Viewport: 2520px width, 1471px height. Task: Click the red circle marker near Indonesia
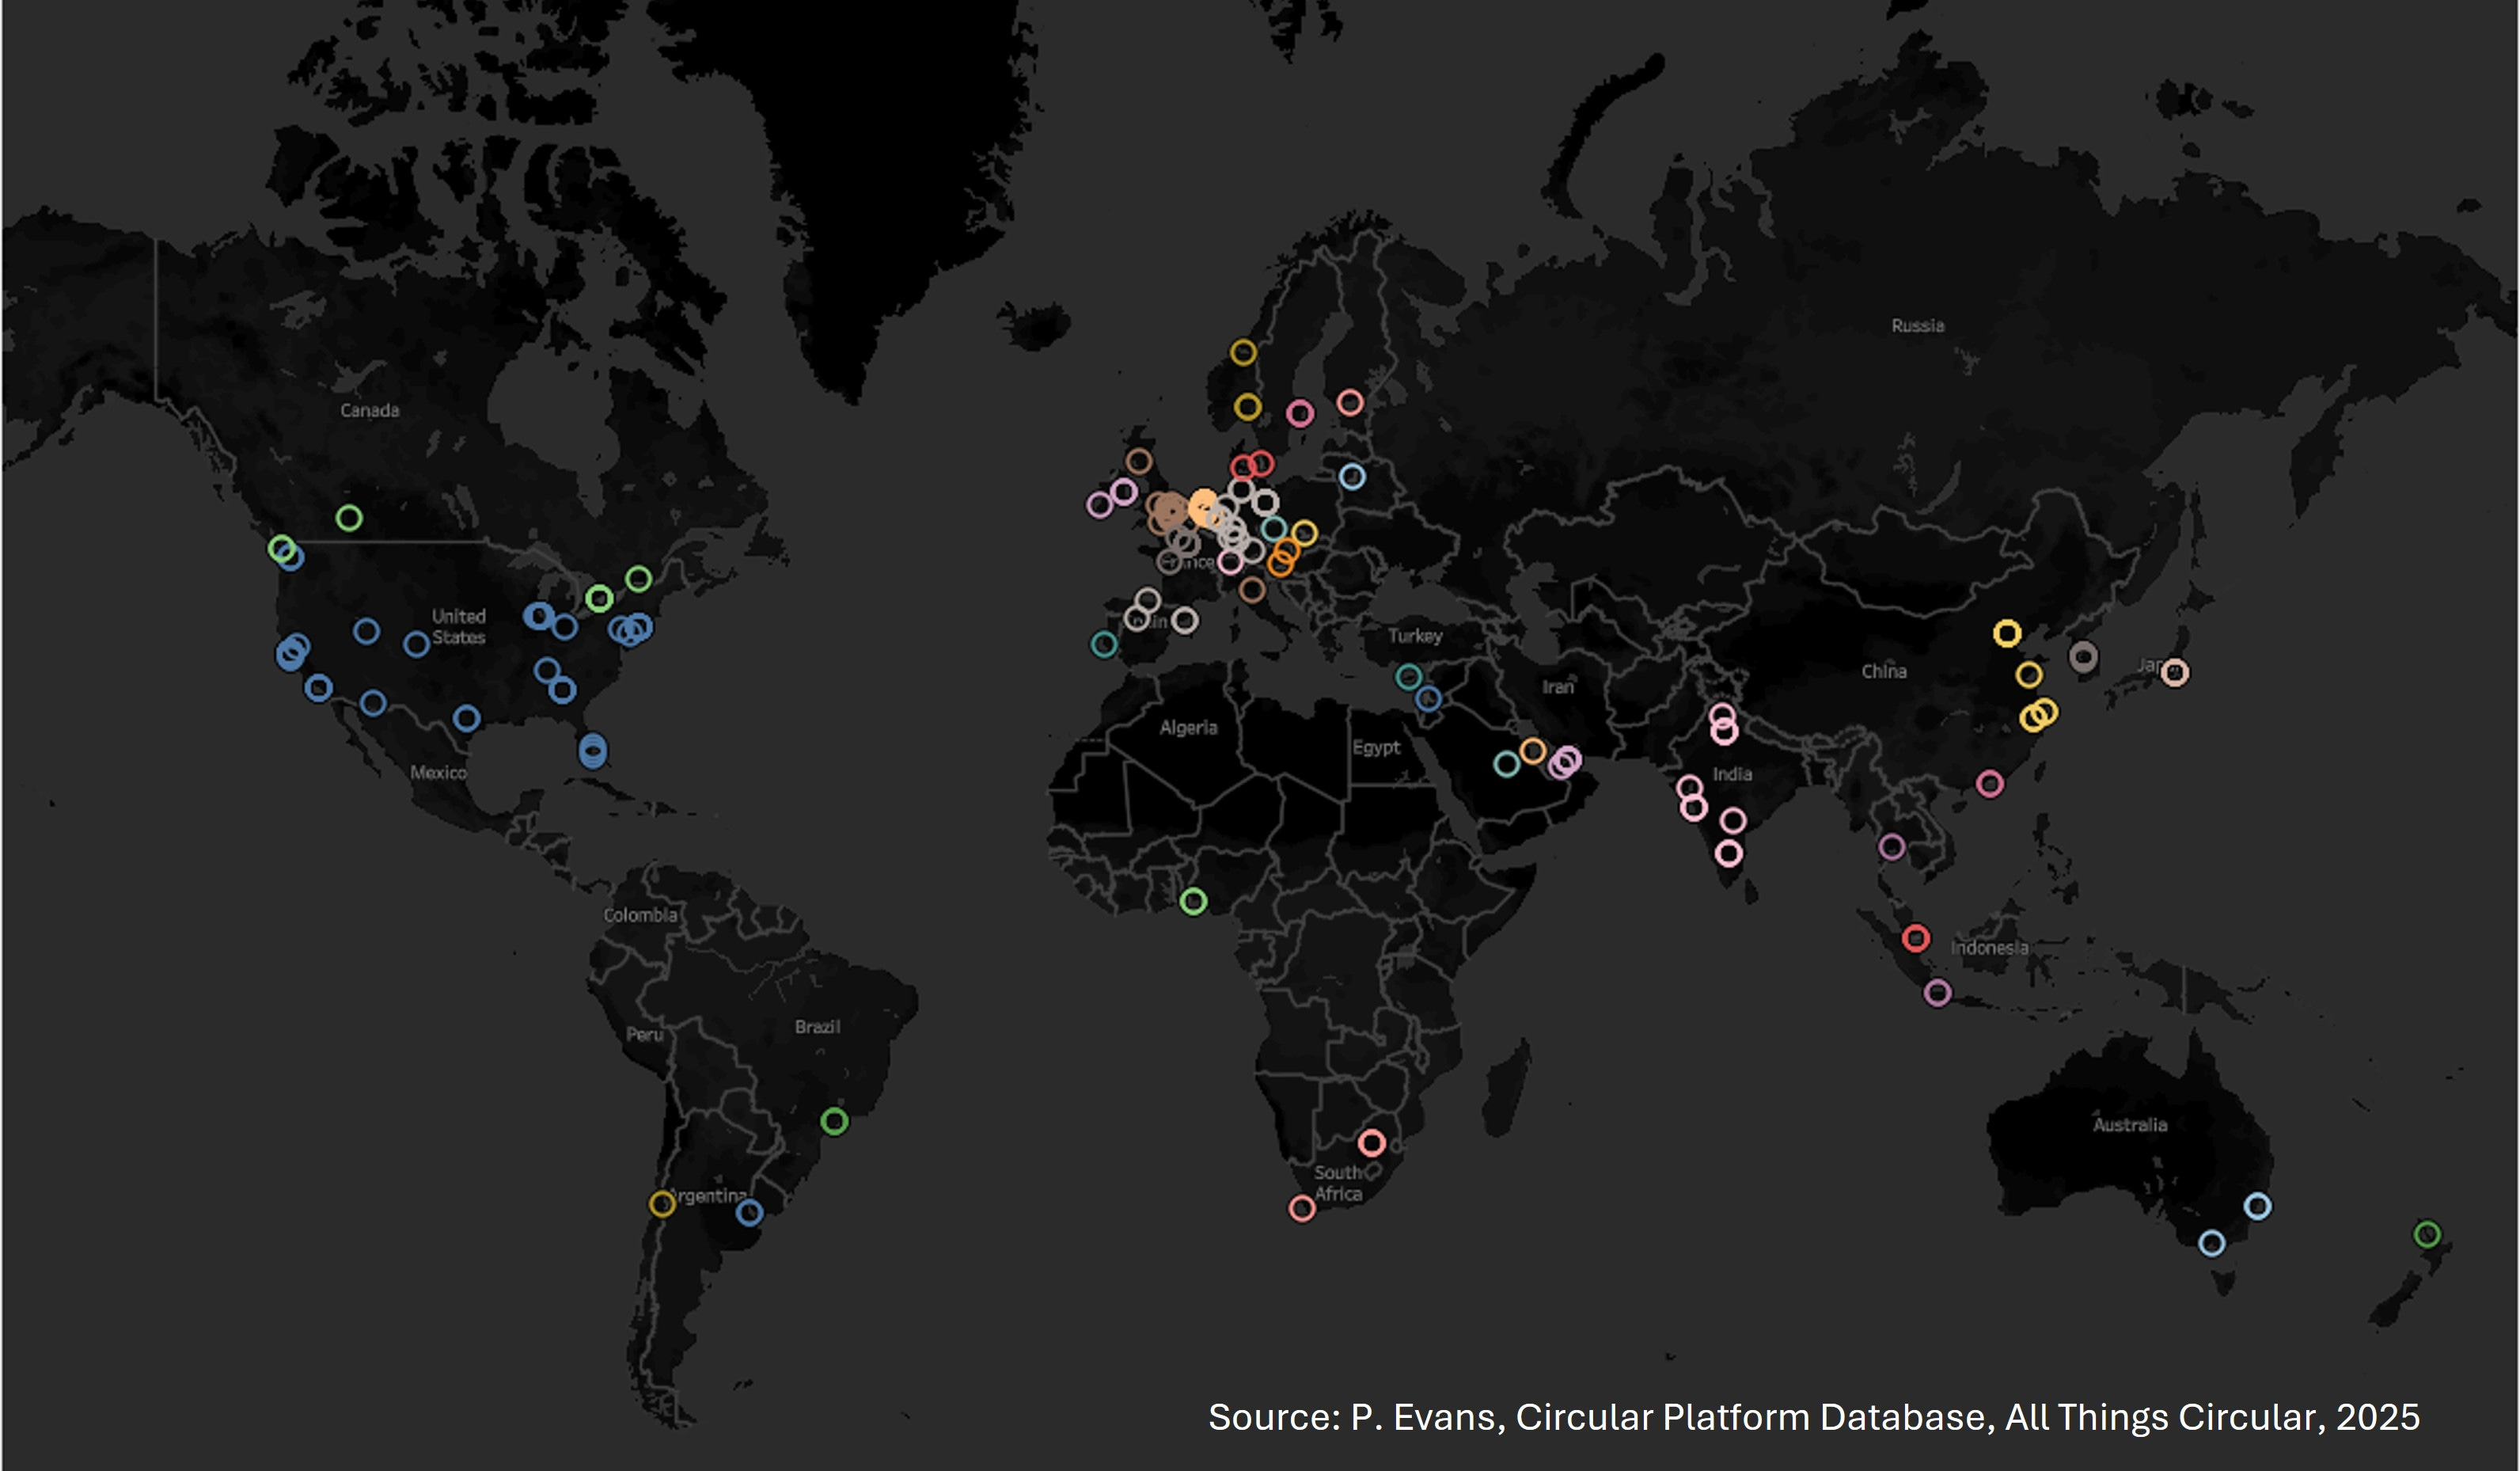[x=1915, y=938]
